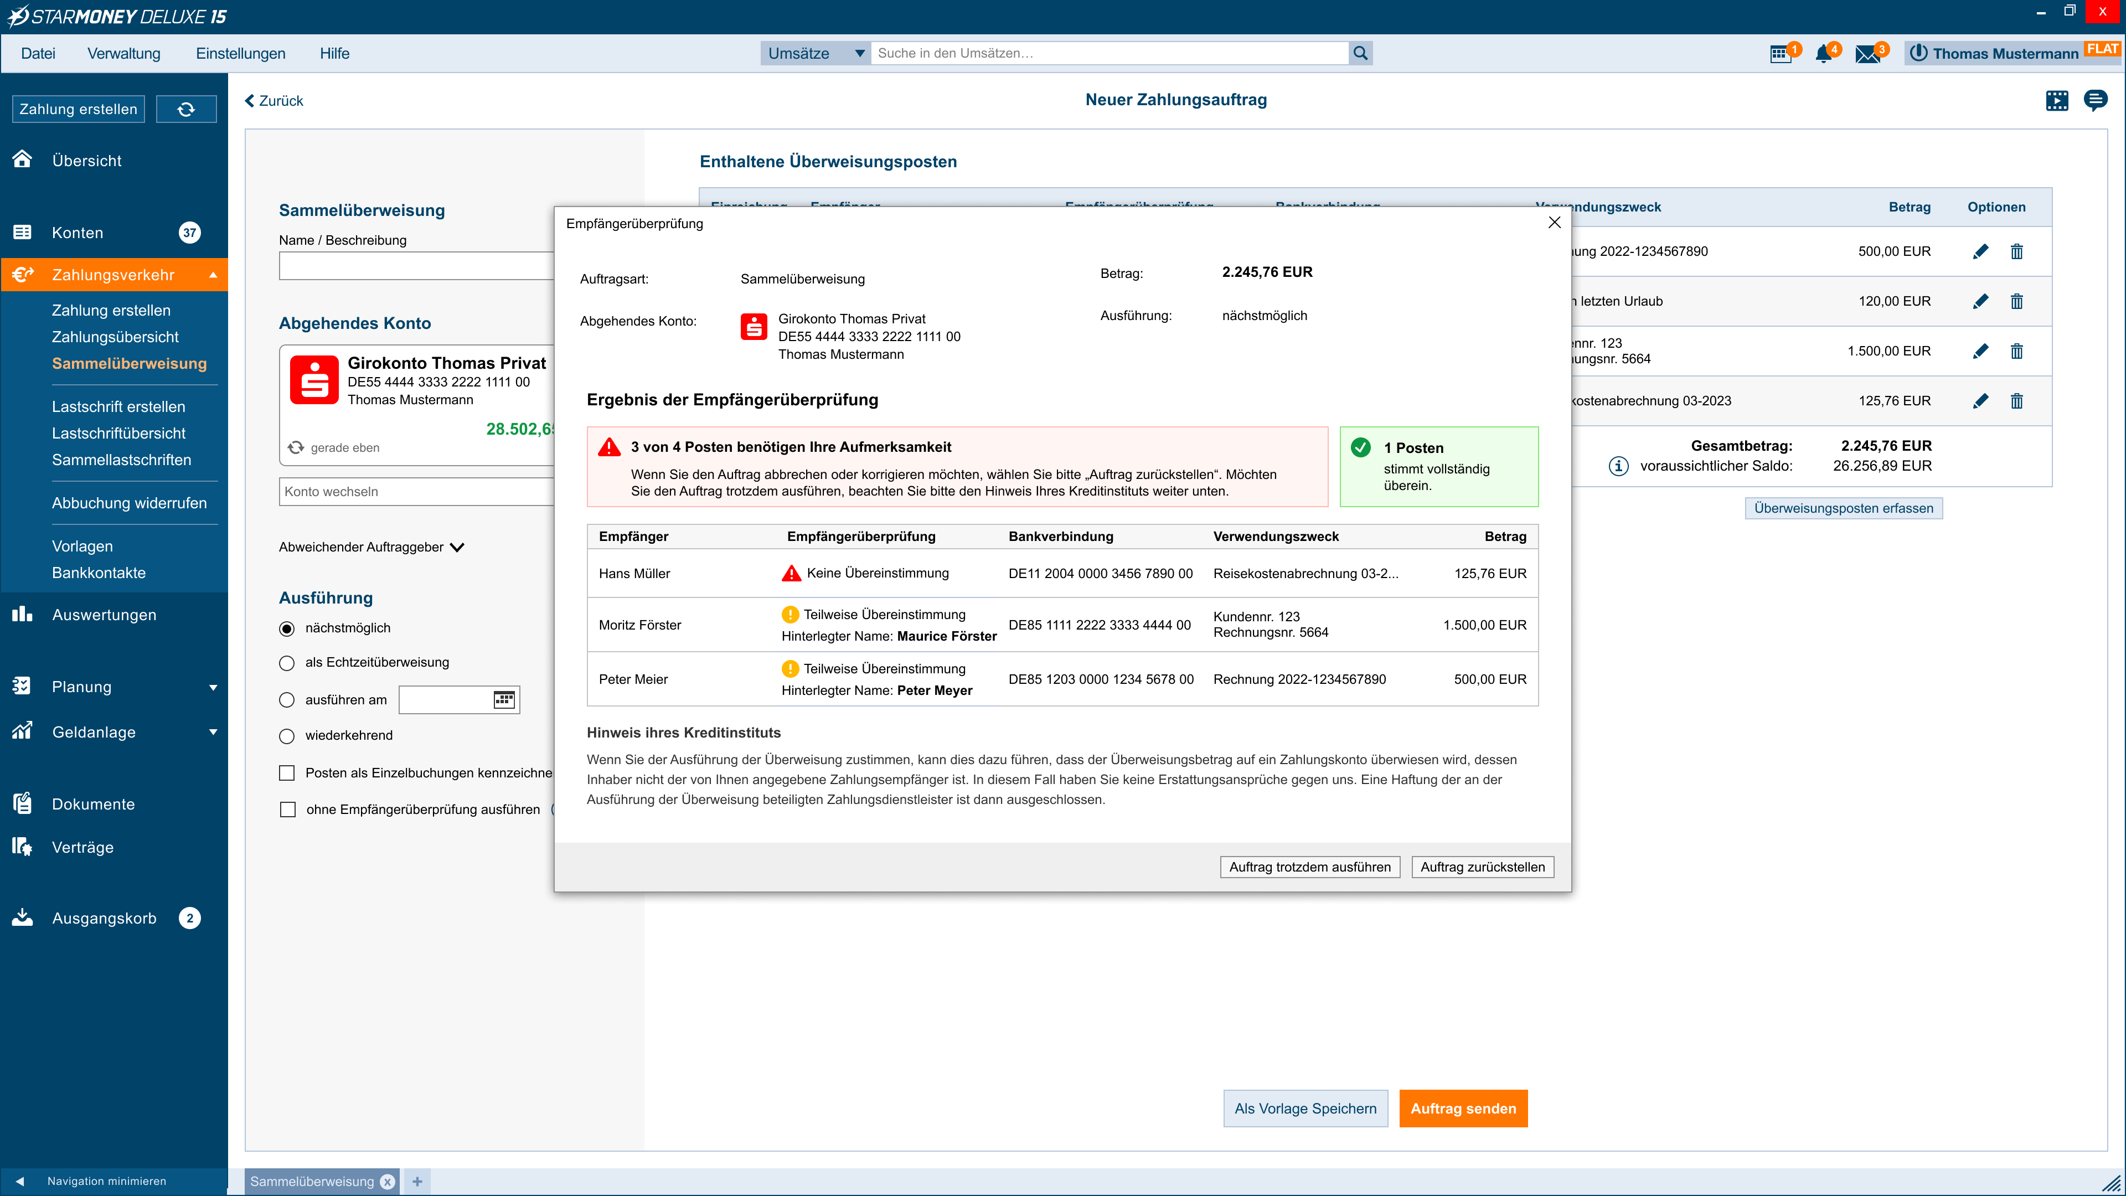Open the video tutorial icon near Neuer Zahlungsauftrag
This screenshot has height=1196, width=2126.
tap(2057, 100)
